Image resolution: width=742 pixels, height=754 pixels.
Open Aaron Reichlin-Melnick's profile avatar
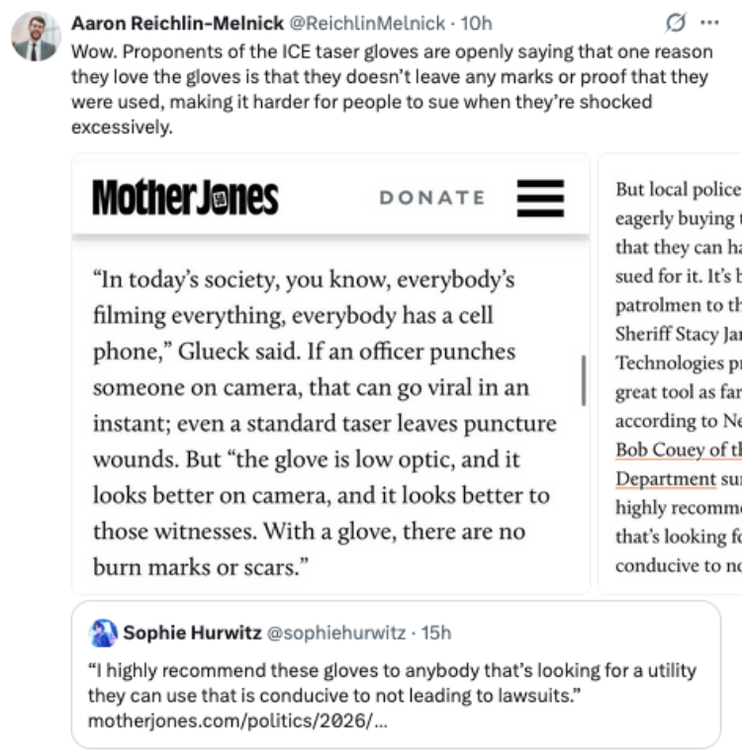click(36, 37)
